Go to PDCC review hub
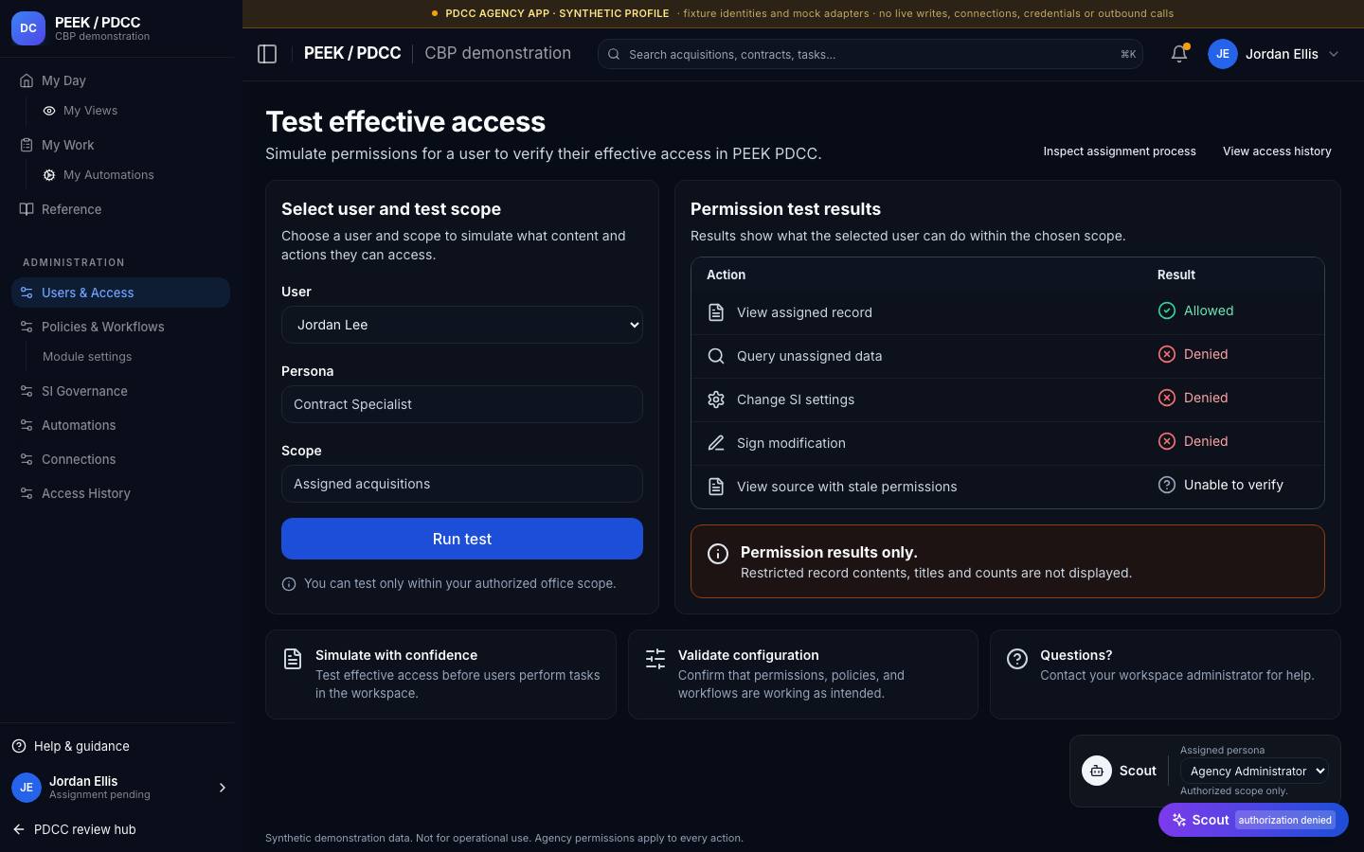Image resolution: width=1364 pixels, height=852 pixels. [x=74, y=829]
